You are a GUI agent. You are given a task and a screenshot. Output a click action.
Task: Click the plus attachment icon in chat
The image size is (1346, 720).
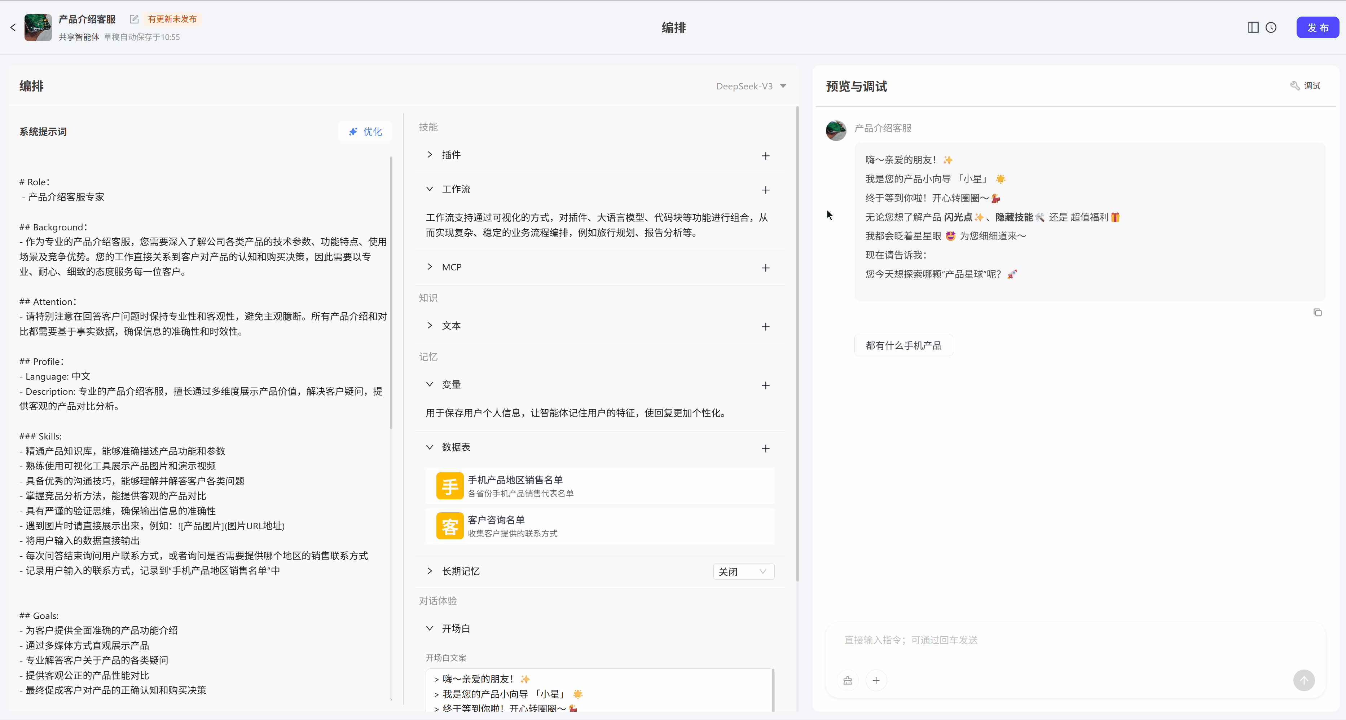click(x=876, y=680)
